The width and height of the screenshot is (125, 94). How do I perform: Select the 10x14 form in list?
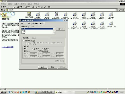click(37, 30)
